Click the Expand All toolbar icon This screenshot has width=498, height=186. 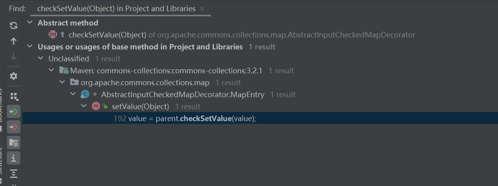pyautogui.click(x=14, y=173)
